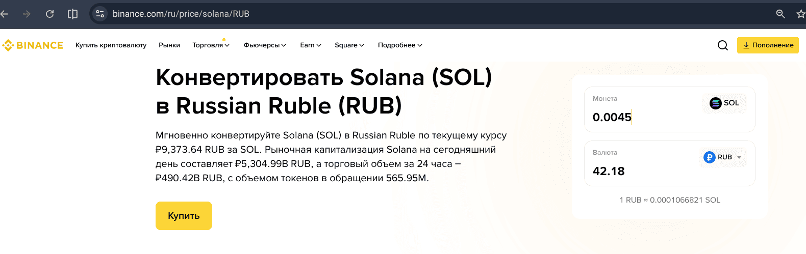Click the SOL coin selector
Screen dimensions: 806x254
click(x=724, y=103)
